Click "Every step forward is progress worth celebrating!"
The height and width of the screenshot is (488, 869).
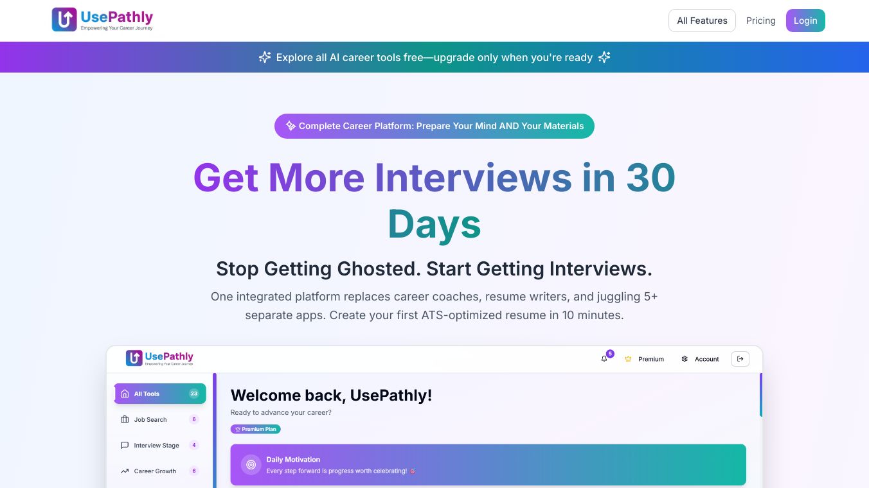point(337,471)
